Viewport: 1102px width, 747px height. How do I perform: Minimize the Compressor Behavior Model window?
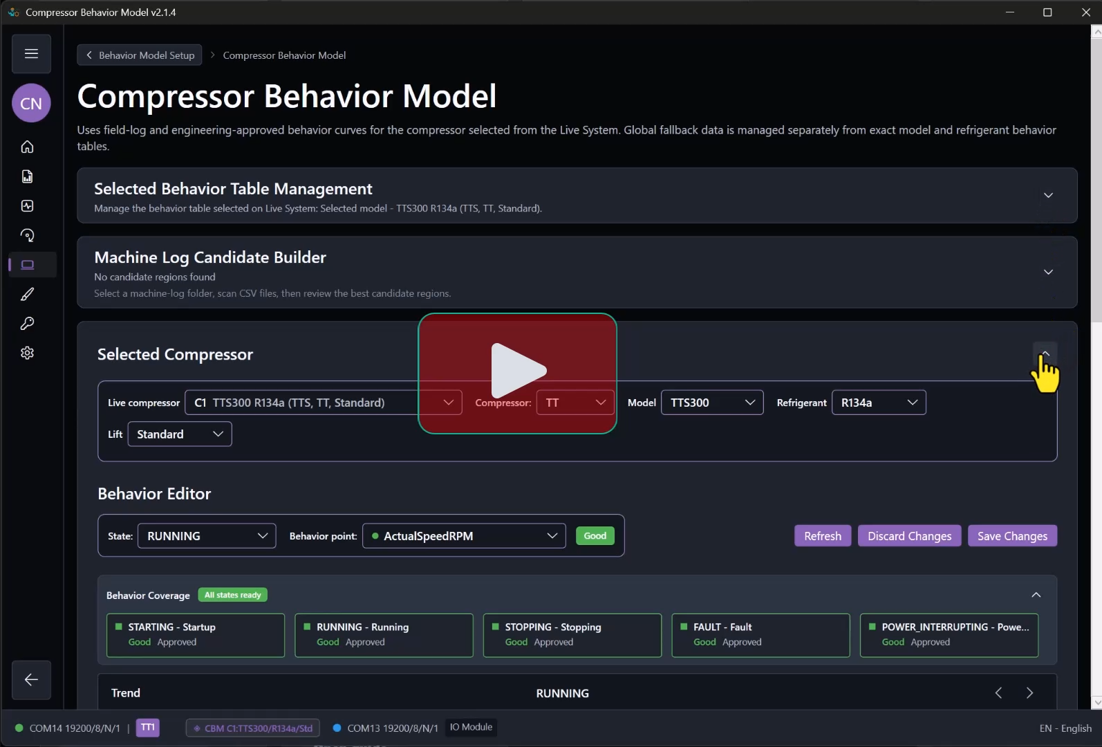(1010, 12)
